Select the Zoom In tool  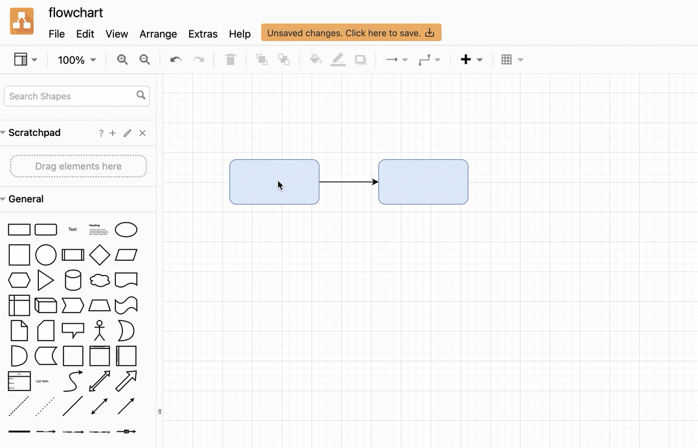click(122, 59)
